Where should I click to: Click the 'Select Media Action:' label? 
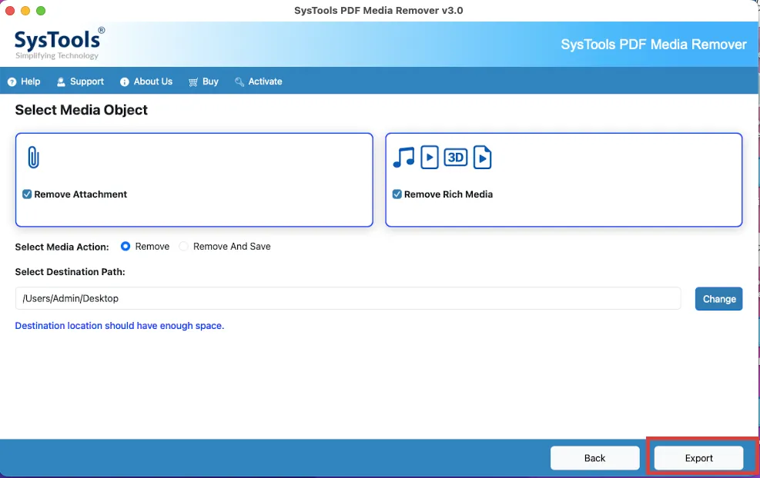click(x=62, y=247)
